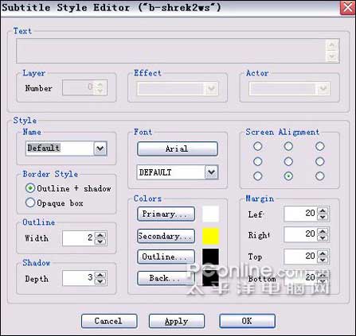The width and height of the screenshot is (356, 336).
Task: Click the white primary color swatch
Action: click(x=211, y=214)
